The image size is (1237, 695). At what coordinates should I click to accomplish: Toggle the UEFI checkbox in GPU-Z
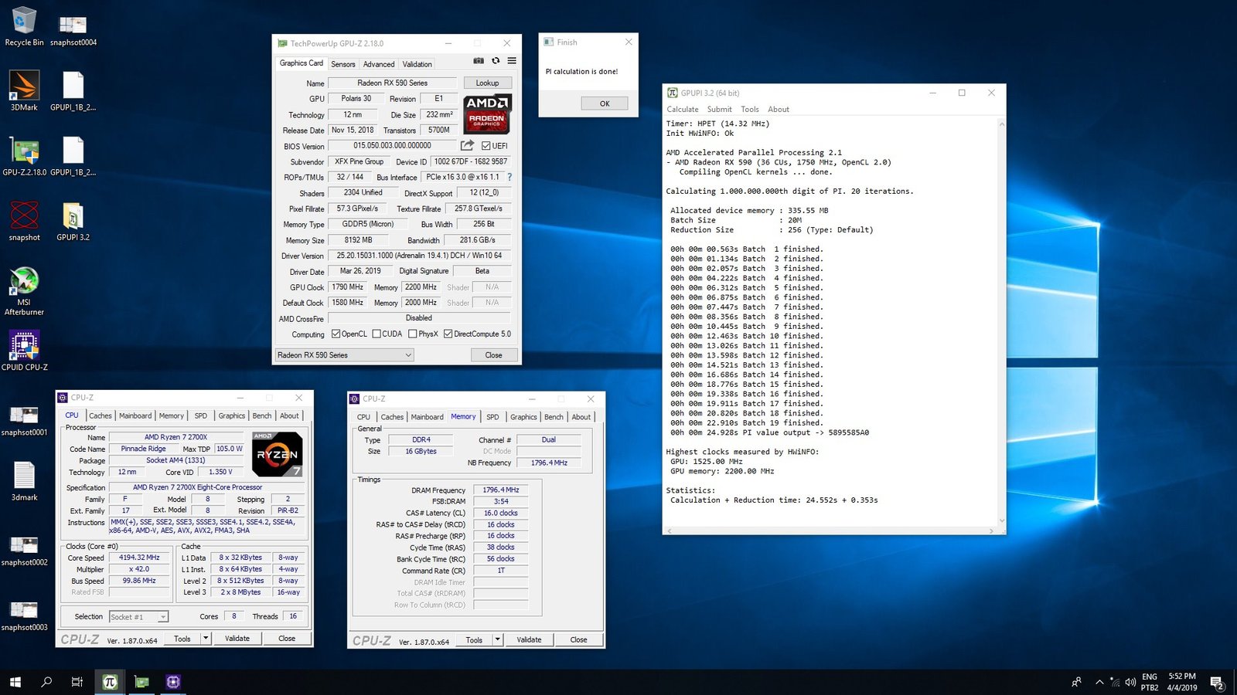click(x=486, y=146)
